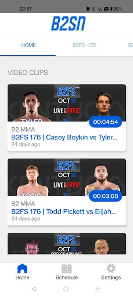Viewport: 133px width, 297px height.
Task: Play the Todd Pickett fight thumbnail
Action: tap(67, 177)
